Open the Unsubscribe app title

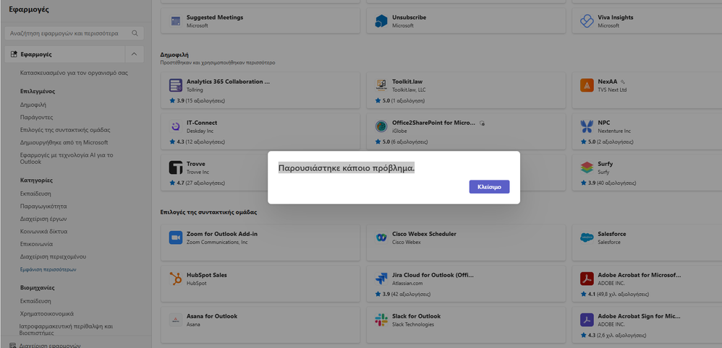(409, 17)
